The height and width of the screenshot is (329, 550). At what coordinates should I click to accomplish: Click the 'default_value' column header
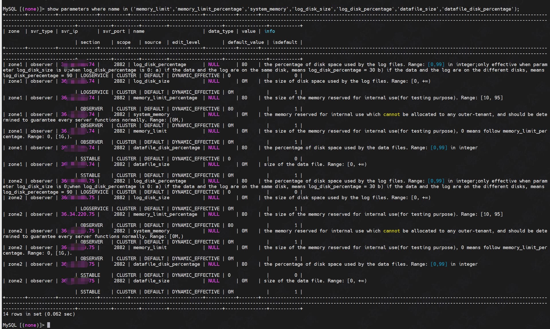point(245,42)
